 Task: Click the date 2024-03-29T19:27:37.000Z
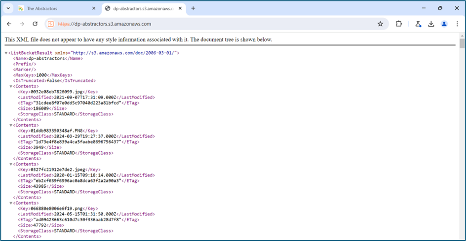pyautogui.click(x=85, y=136)
